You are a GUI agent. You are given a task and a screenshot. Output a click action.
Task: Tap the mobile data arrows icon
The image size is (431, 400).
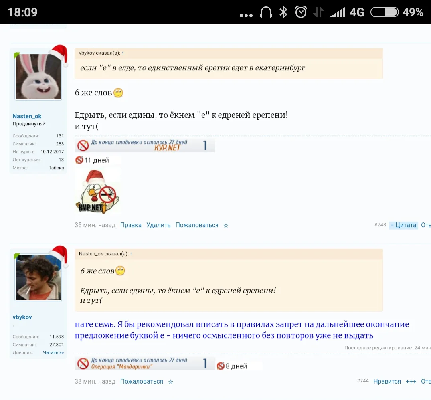318,12
